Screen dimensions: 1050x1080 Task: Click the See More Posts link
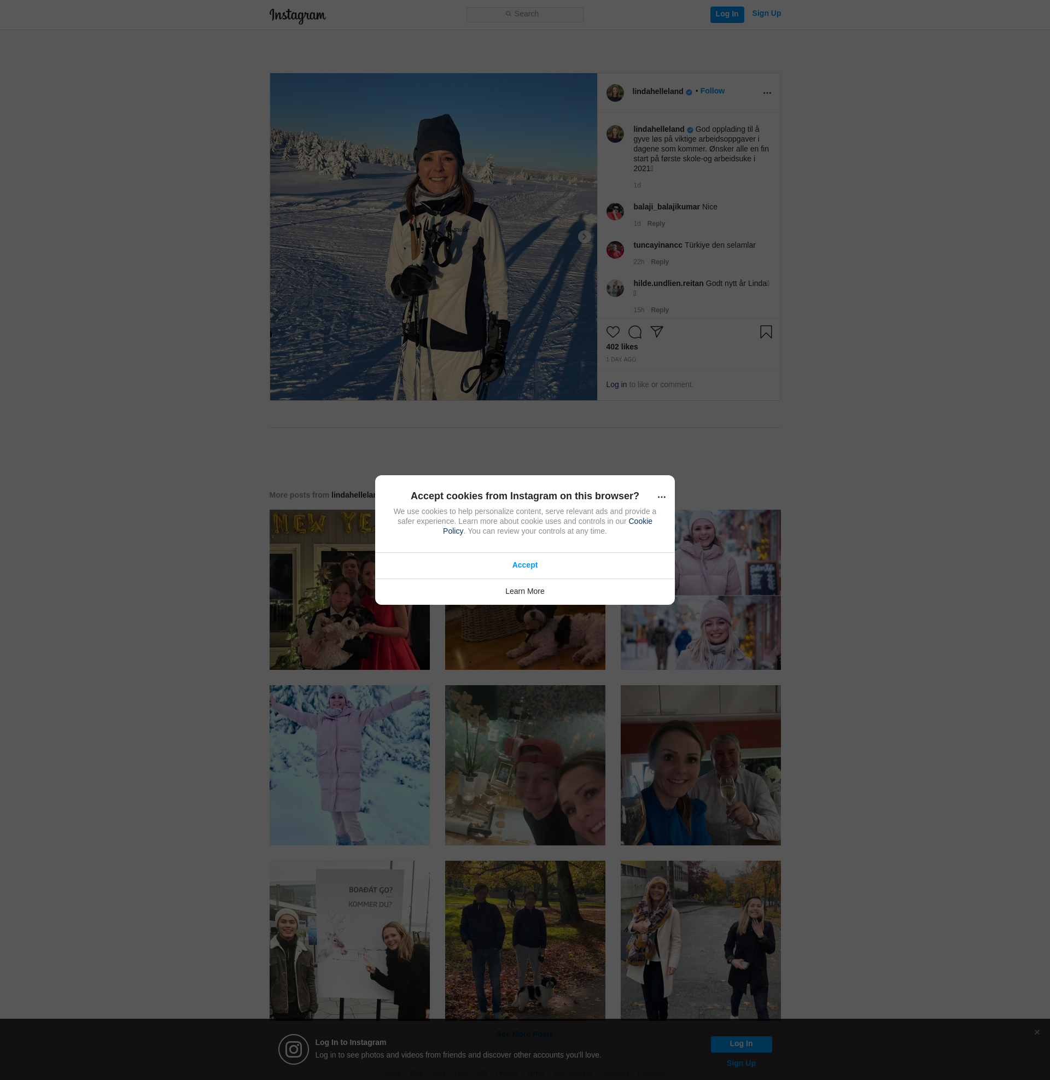[524, 1034]
